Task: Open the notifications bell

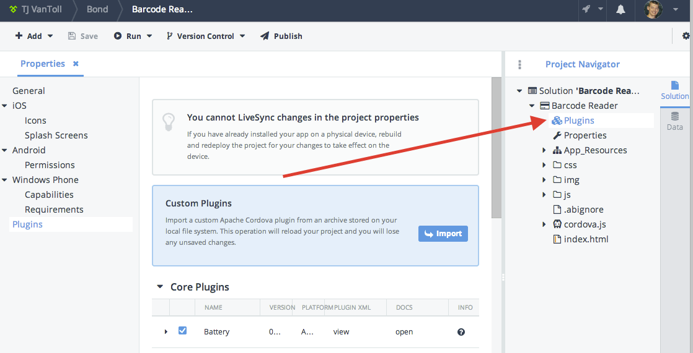Action: 620,9
